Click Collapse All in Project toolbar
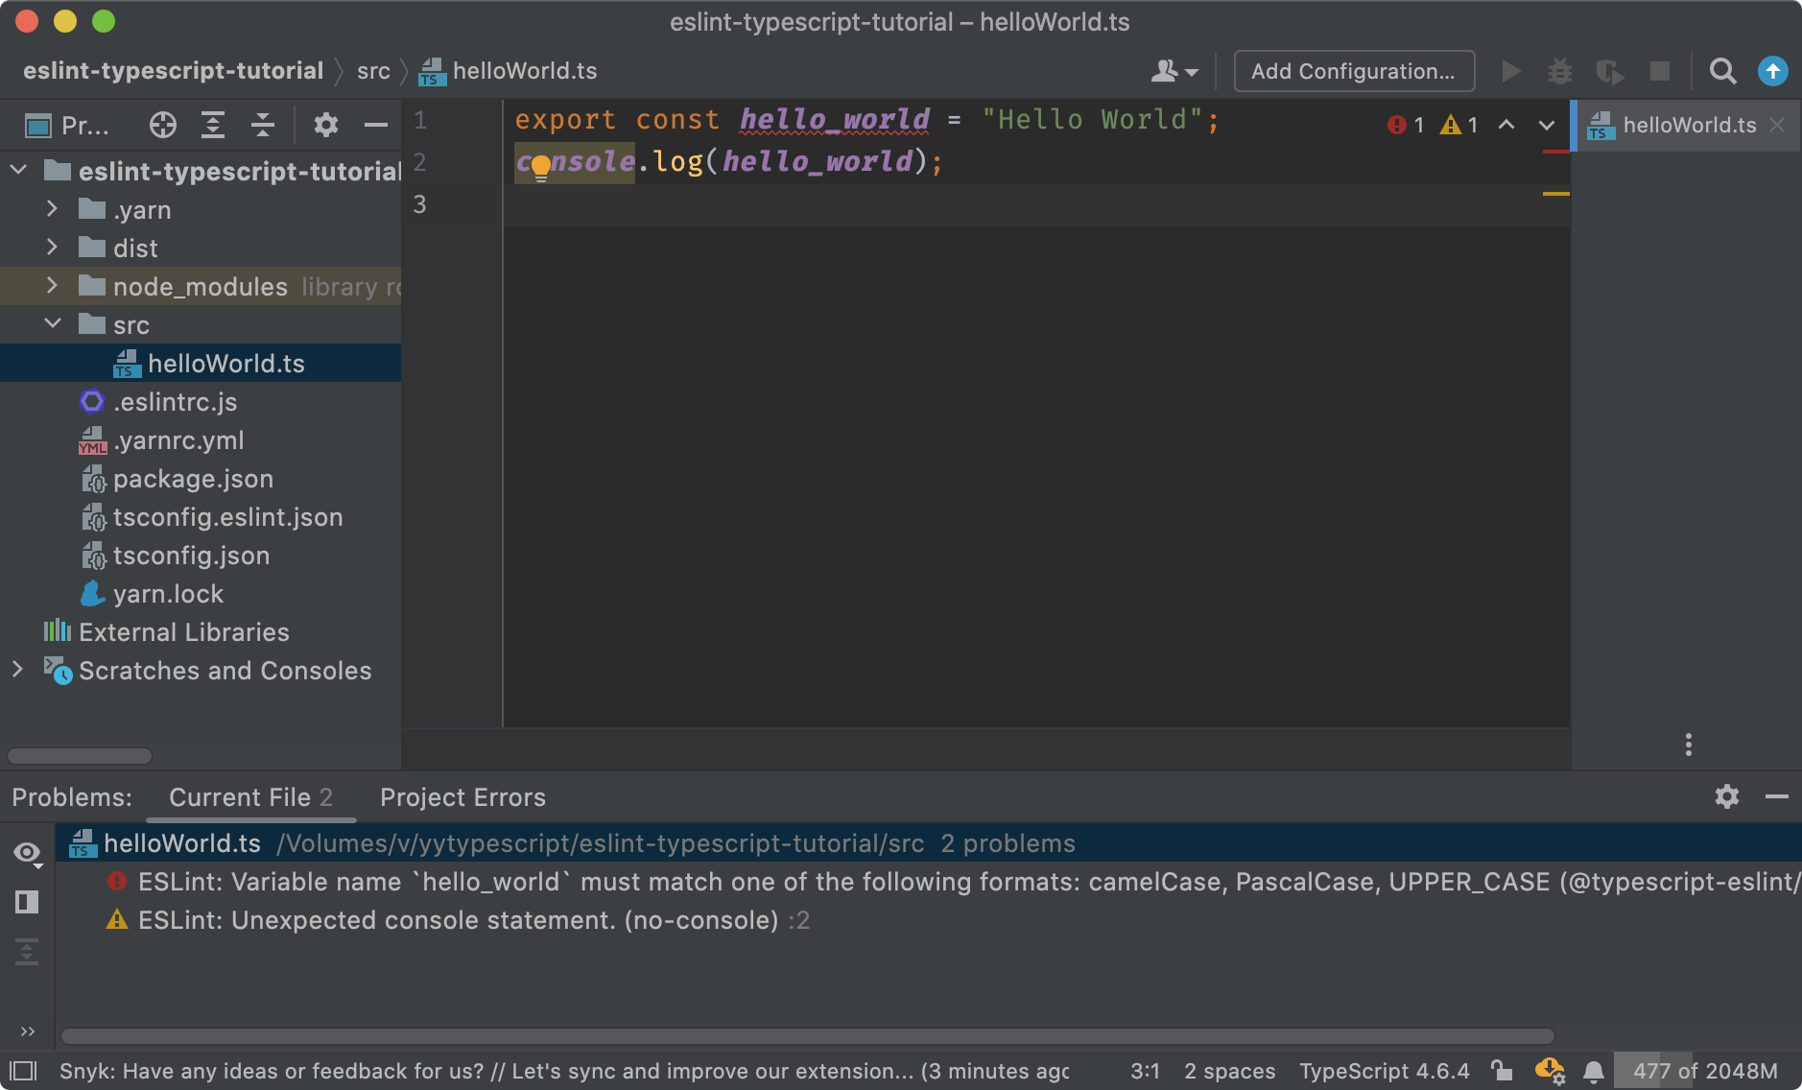Screen dimensions: 1802x1090 point(263,125)
